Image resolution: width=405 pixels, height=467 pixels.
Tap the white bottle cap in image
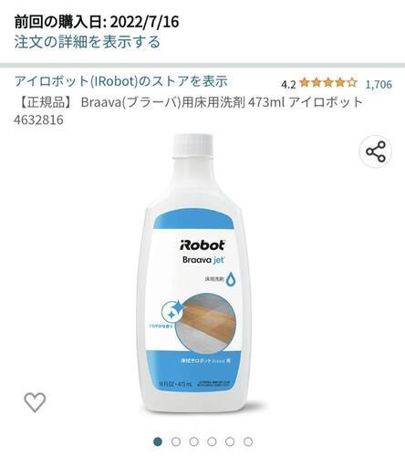click(192, 146)
